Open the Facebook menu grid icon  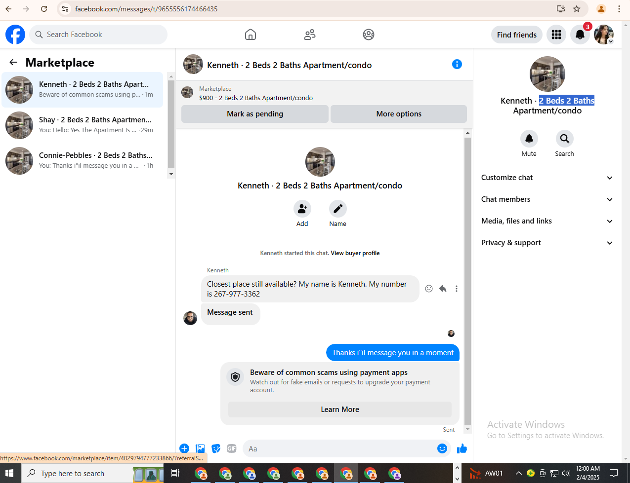(556, 35)
